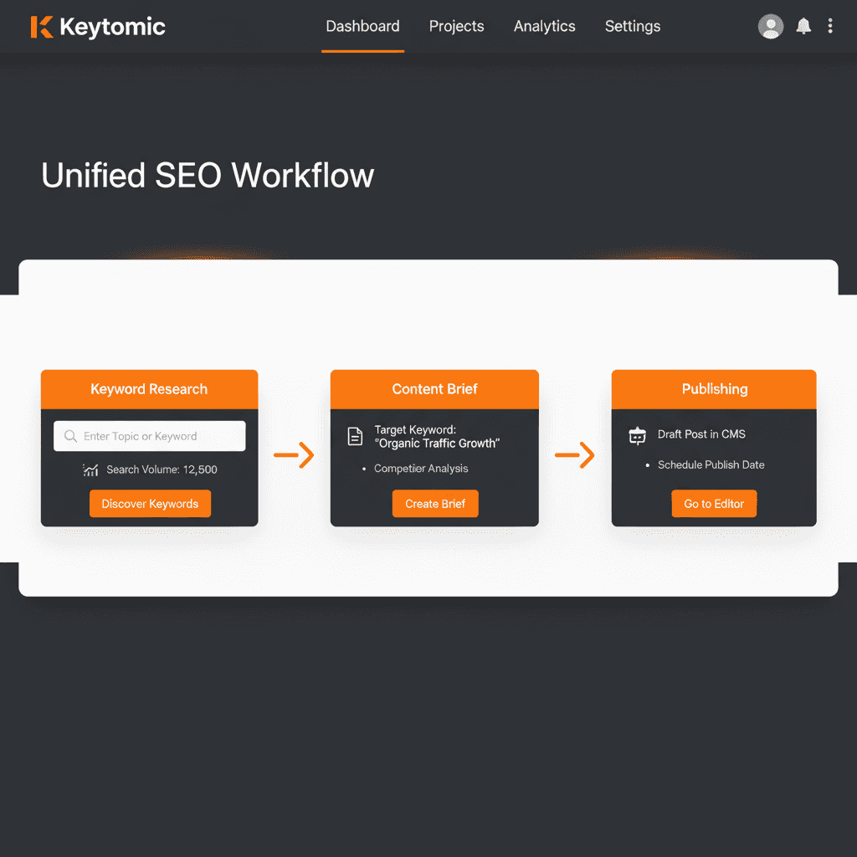Click the magnifier icon in the keyword search field
The image size is (857, 857).
70,436
